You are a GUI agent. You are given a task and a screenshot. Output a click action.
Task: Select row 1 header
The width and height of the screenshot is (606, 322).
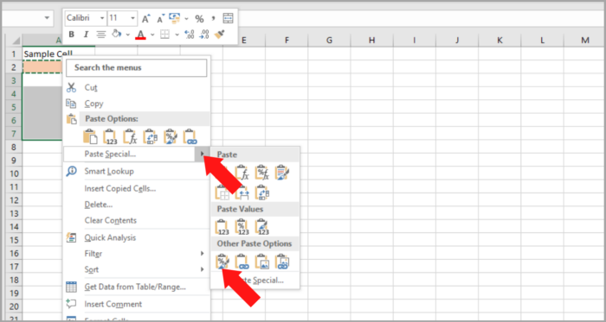(x=14, y=54)
